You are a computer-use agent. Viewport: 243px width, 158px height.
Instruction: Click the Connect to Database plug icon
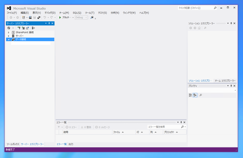(19, 28)
